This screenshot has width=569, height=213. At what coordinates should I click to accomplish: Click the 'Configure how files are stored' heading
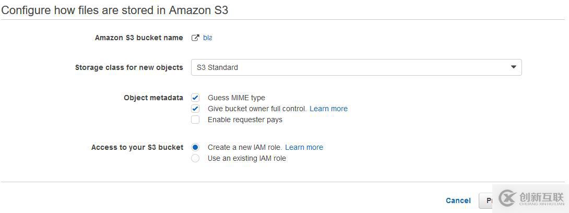pos(115,10)
